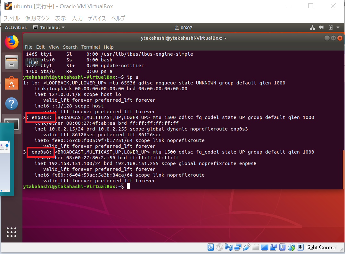This screenshot has width=345, height=254.
Task: Expand the system status dropdown arrow
Action: click(338, 28)
